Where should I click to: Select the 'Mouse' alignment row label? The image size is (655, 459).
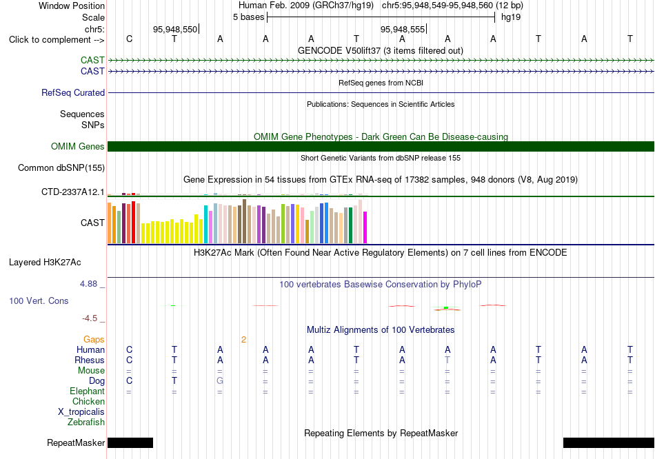tap(91, 371)
